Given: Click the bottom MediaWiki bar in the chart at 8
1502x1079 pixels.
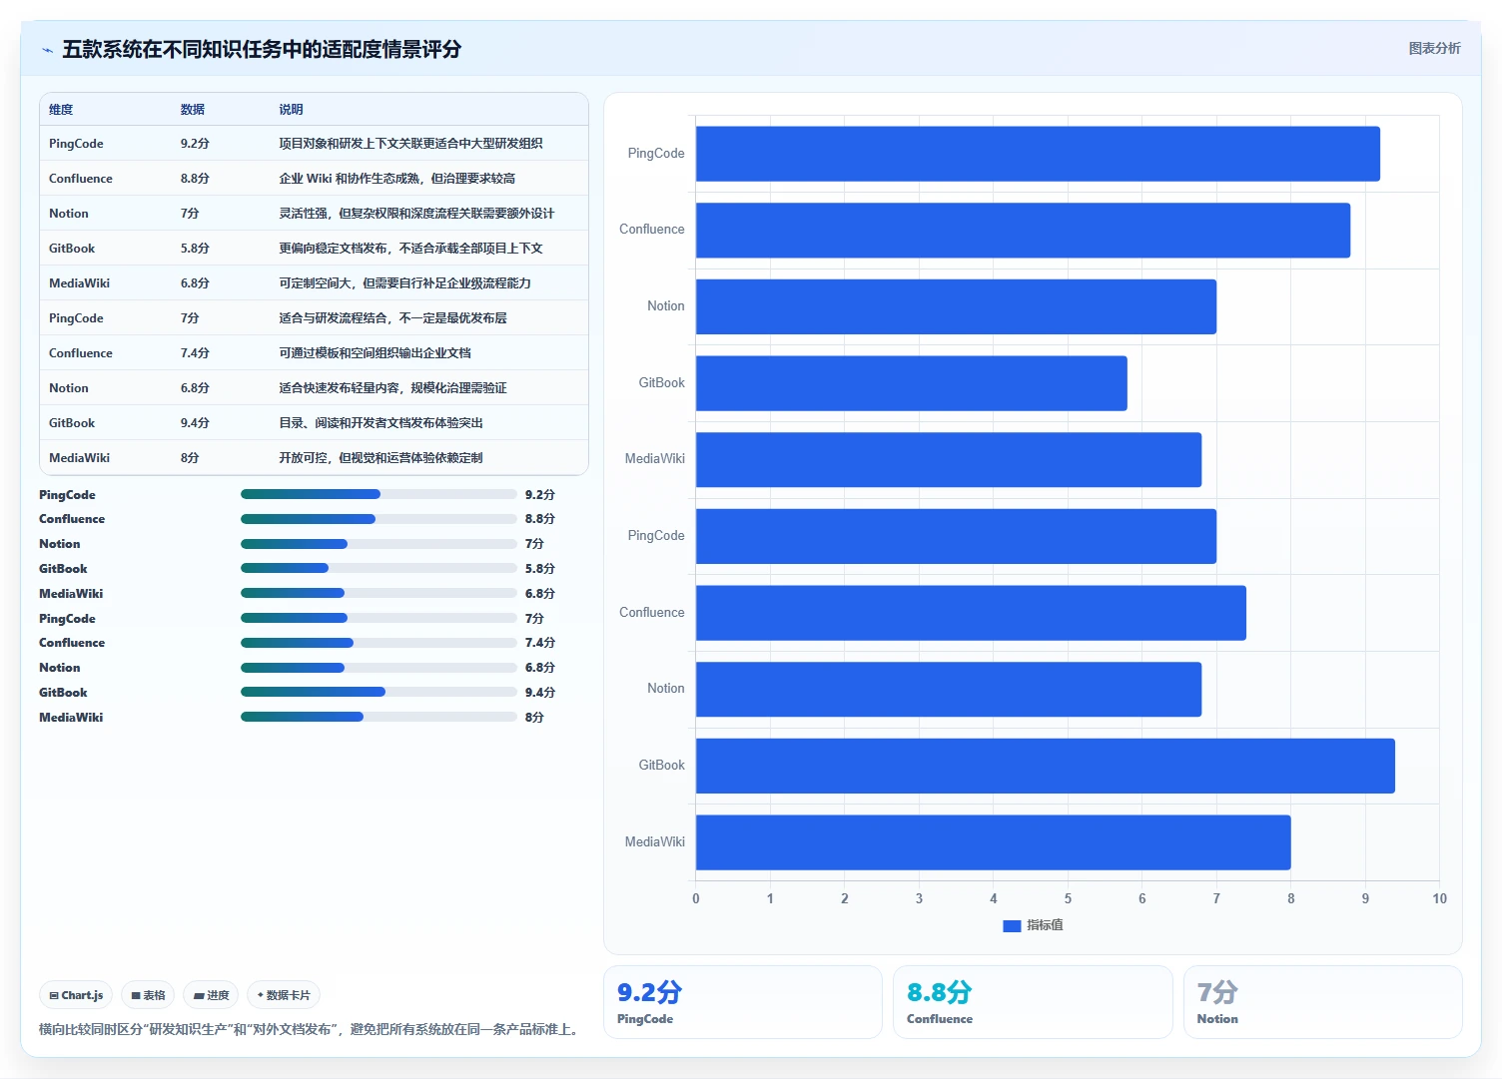Looking at the screenshot, I should tap(994, 842).
